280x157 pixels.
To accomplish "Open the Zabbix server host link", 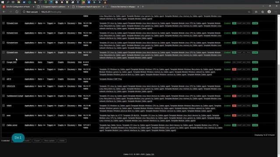I will pyautogui.click(x=12, y=125).
